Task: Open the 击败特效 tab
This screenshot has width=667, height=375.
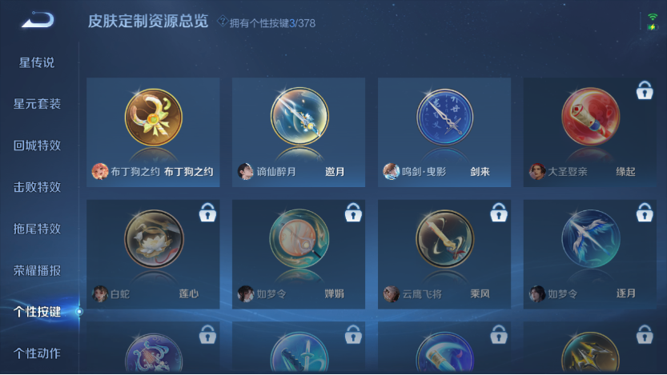Action: pos(37,187)
